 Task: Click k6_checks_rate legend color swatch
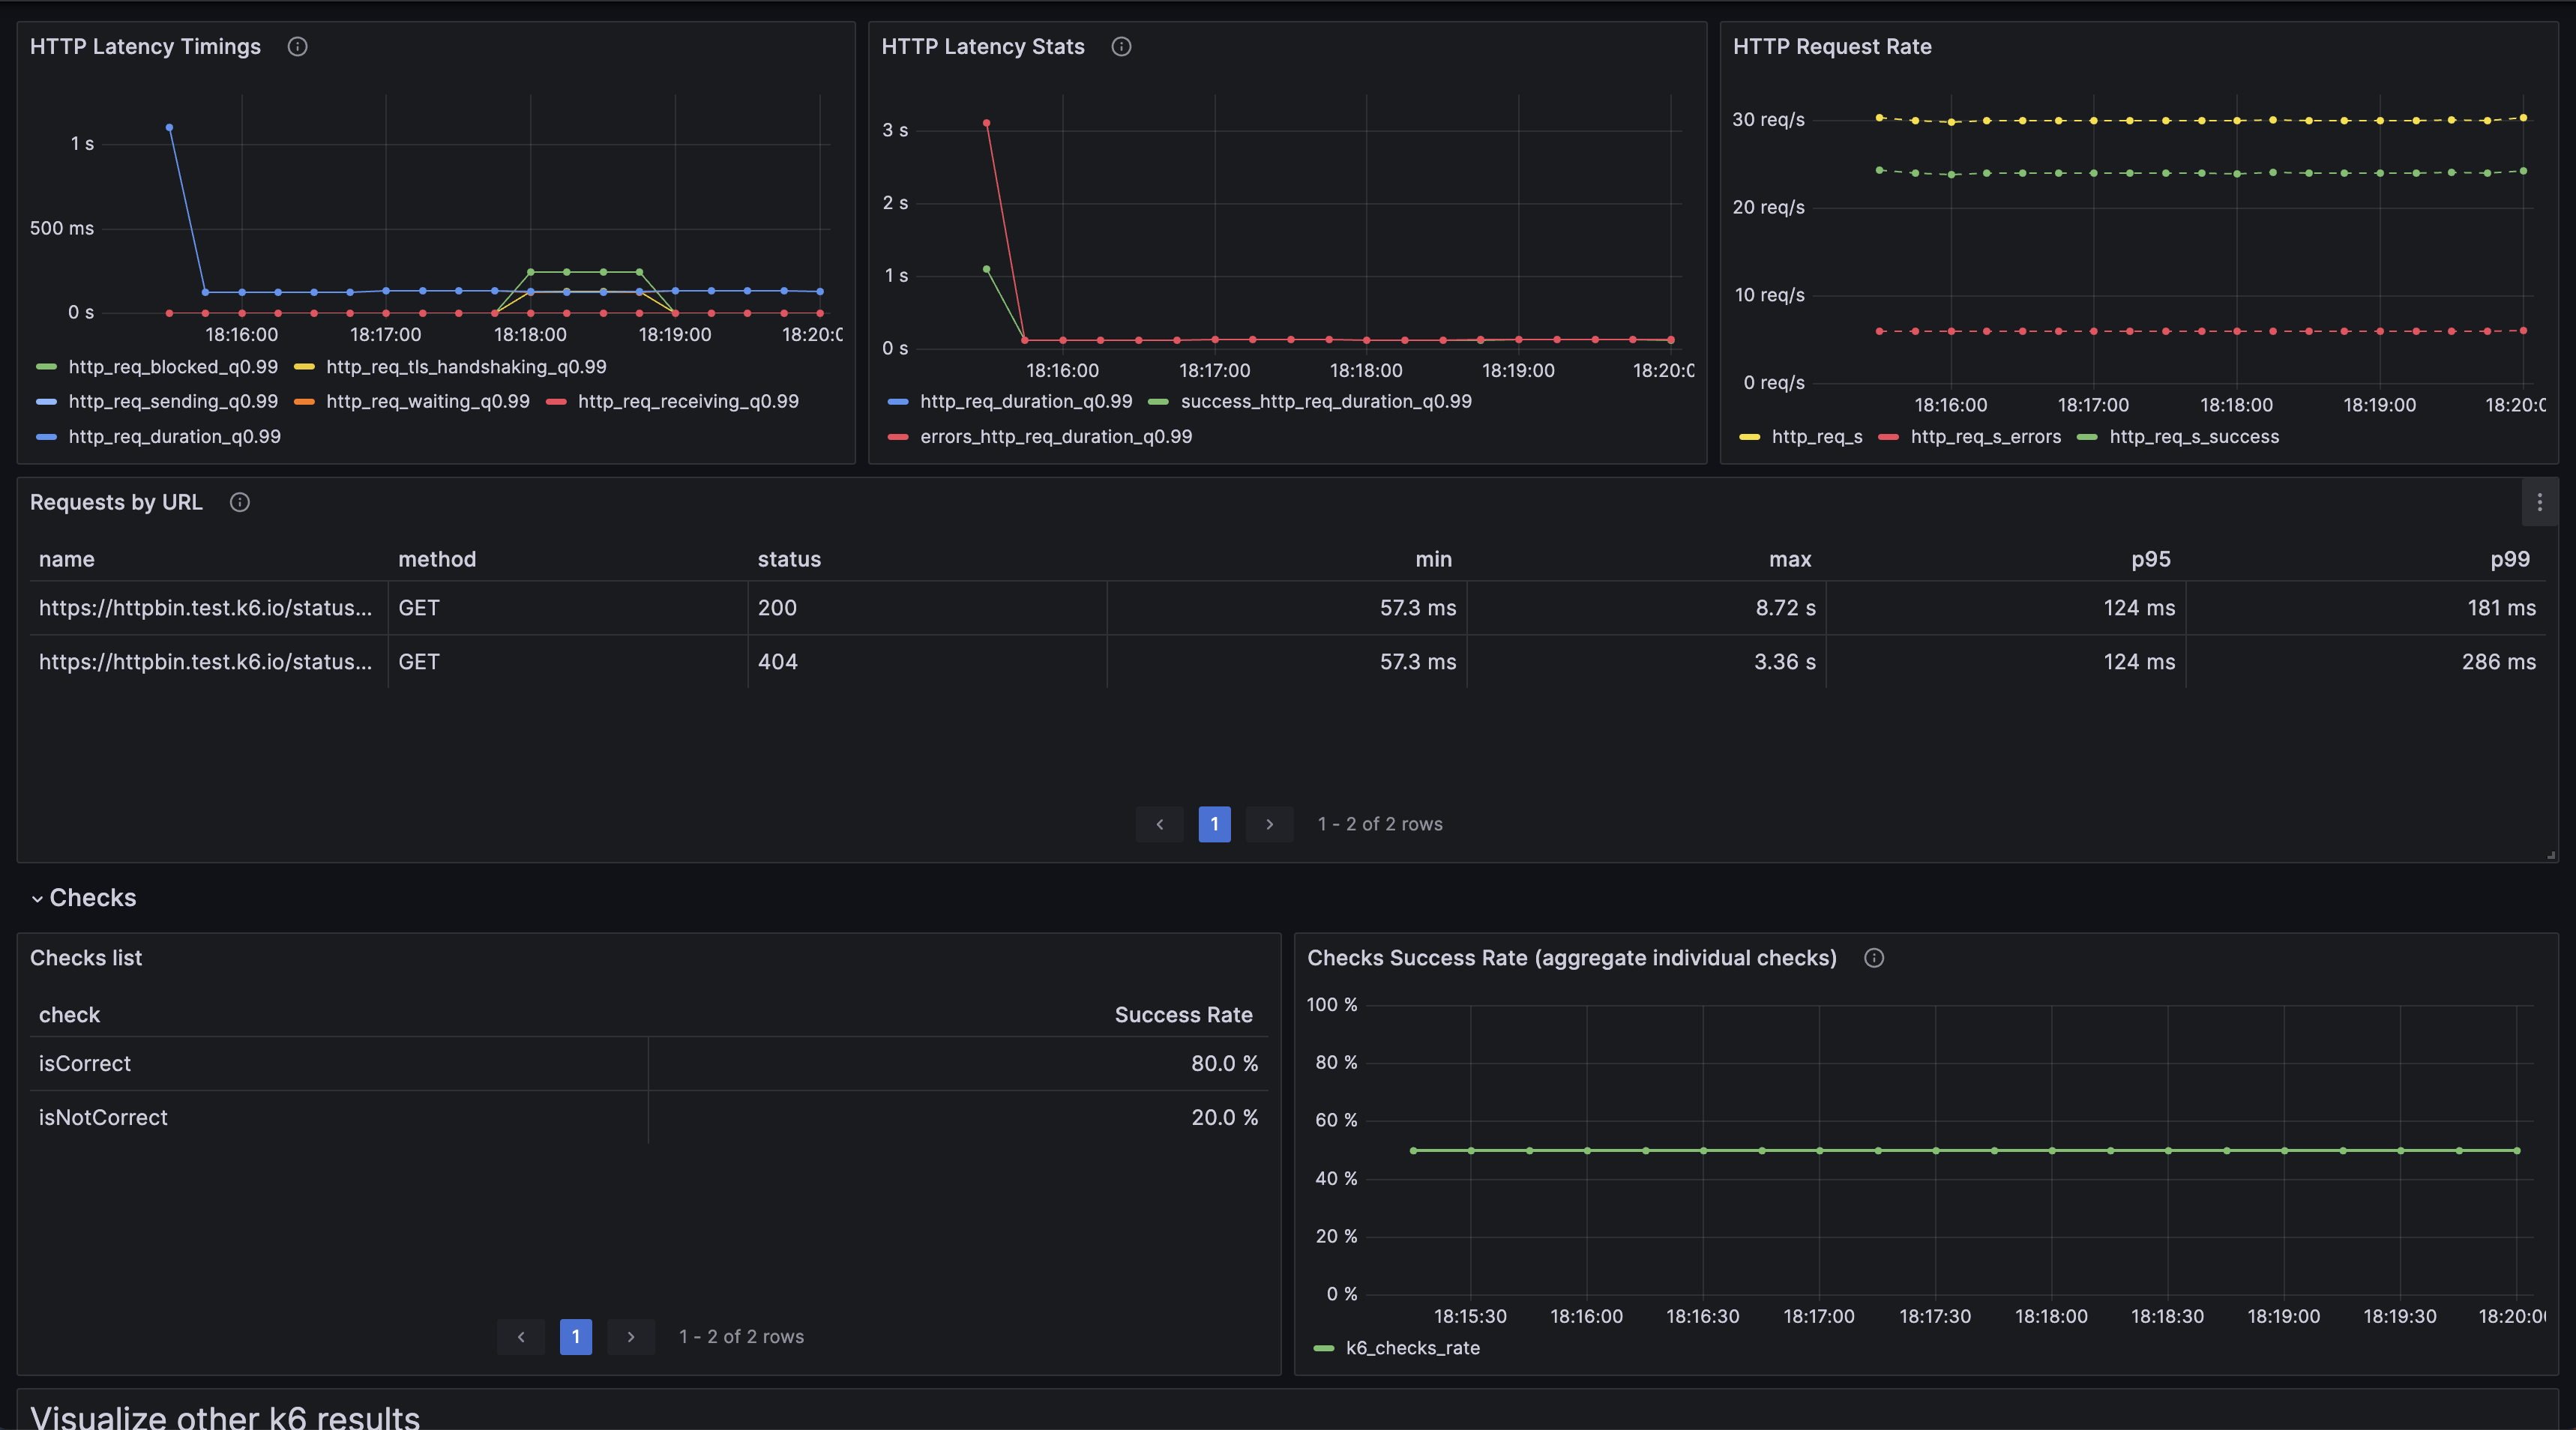(1323, 1348)
